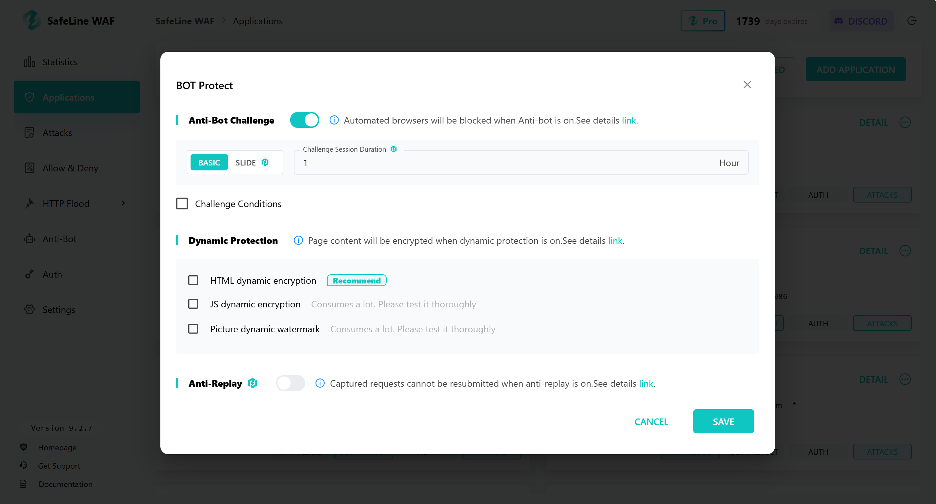
Task: Click the Statistics bar chart icon
Action: (x=30, y=62)
